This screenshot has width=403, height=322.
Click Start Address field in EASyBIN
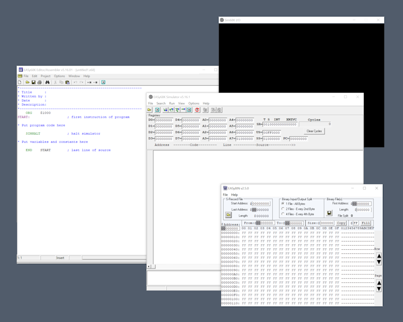click(260, 203)
